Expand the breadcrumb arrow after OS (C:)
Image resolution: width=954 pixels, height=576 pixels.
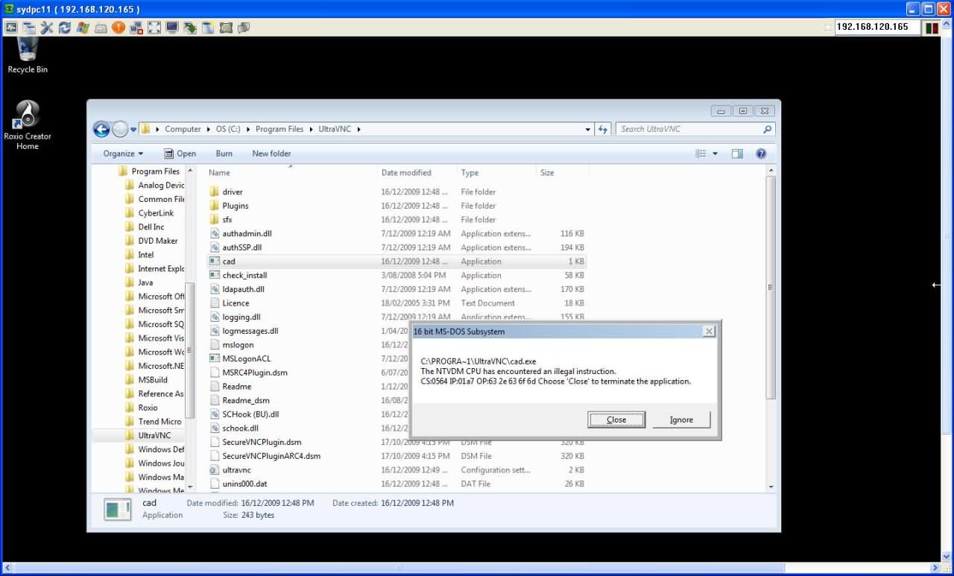pos(247,129)
